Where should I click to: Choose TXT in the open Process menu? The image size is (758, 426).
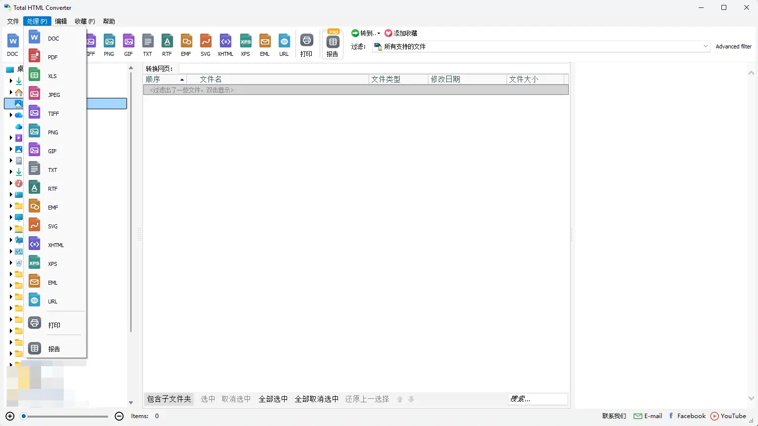[55, 170]
